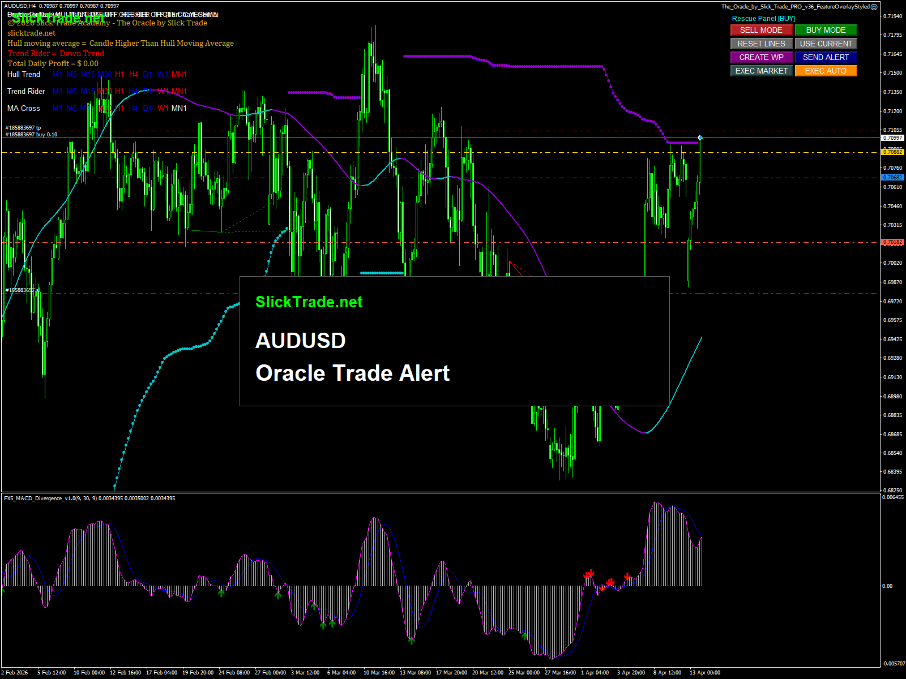Click the 0.70997 current price axis label

[892, 138]
